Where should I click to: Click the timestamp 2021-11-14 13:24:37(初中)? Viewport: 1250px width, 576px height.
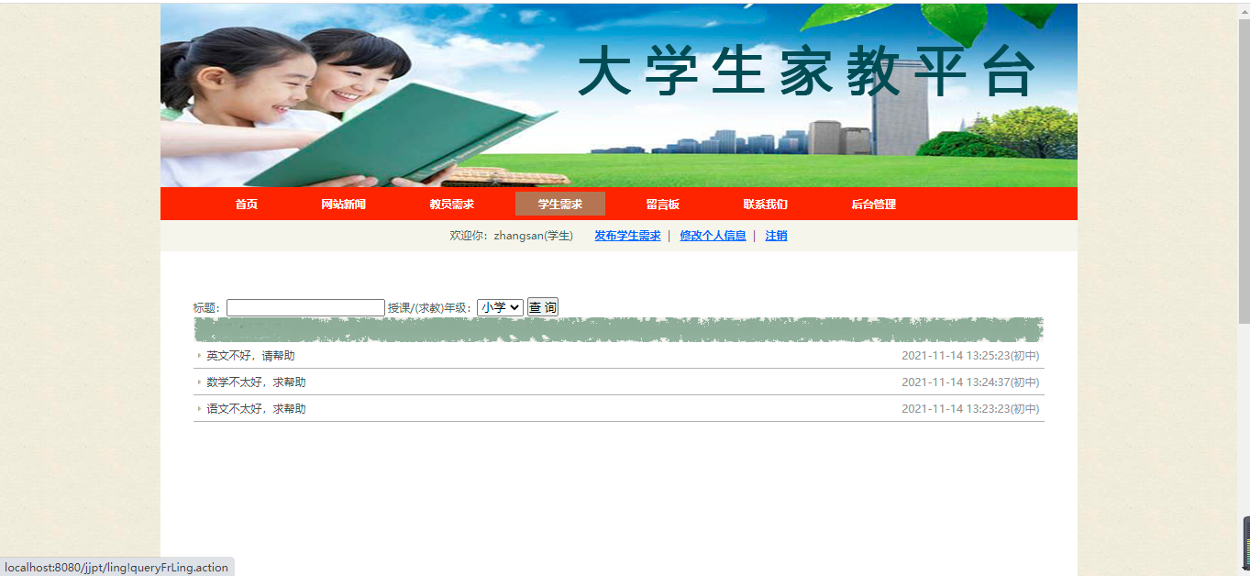coord(970,382)
